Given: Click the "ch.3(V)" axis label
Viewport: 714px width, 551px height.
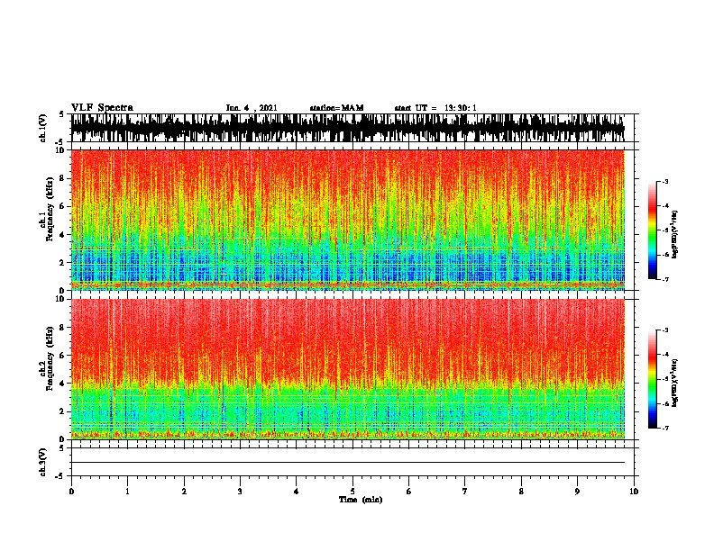Looking at the screenshot, I should point(43,462).
